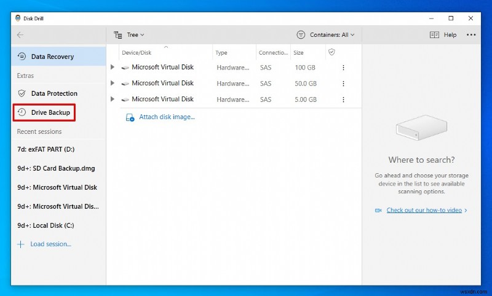Click the disk icon of 5.00 GB drive
Screen dimensions: 492x296
tap(125, 99)
